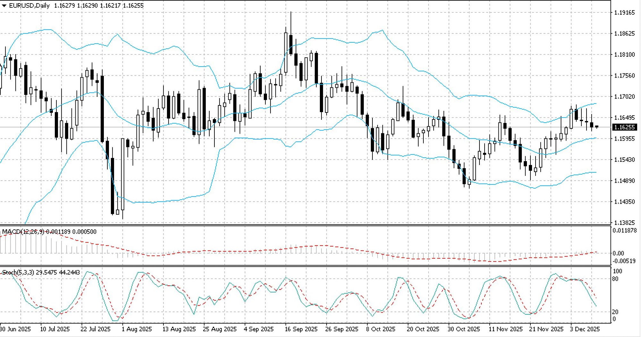Click the 3 Dec 2025 date label

[x=584, y=329]
